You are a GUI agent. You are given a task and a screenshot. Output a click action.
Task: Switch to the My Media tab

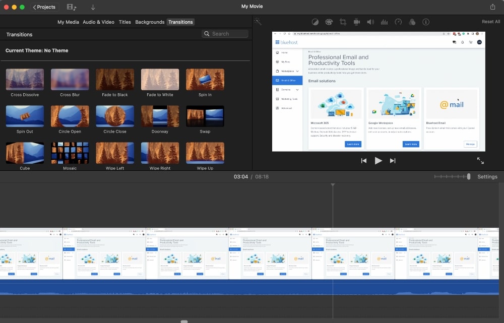point(68,22)
